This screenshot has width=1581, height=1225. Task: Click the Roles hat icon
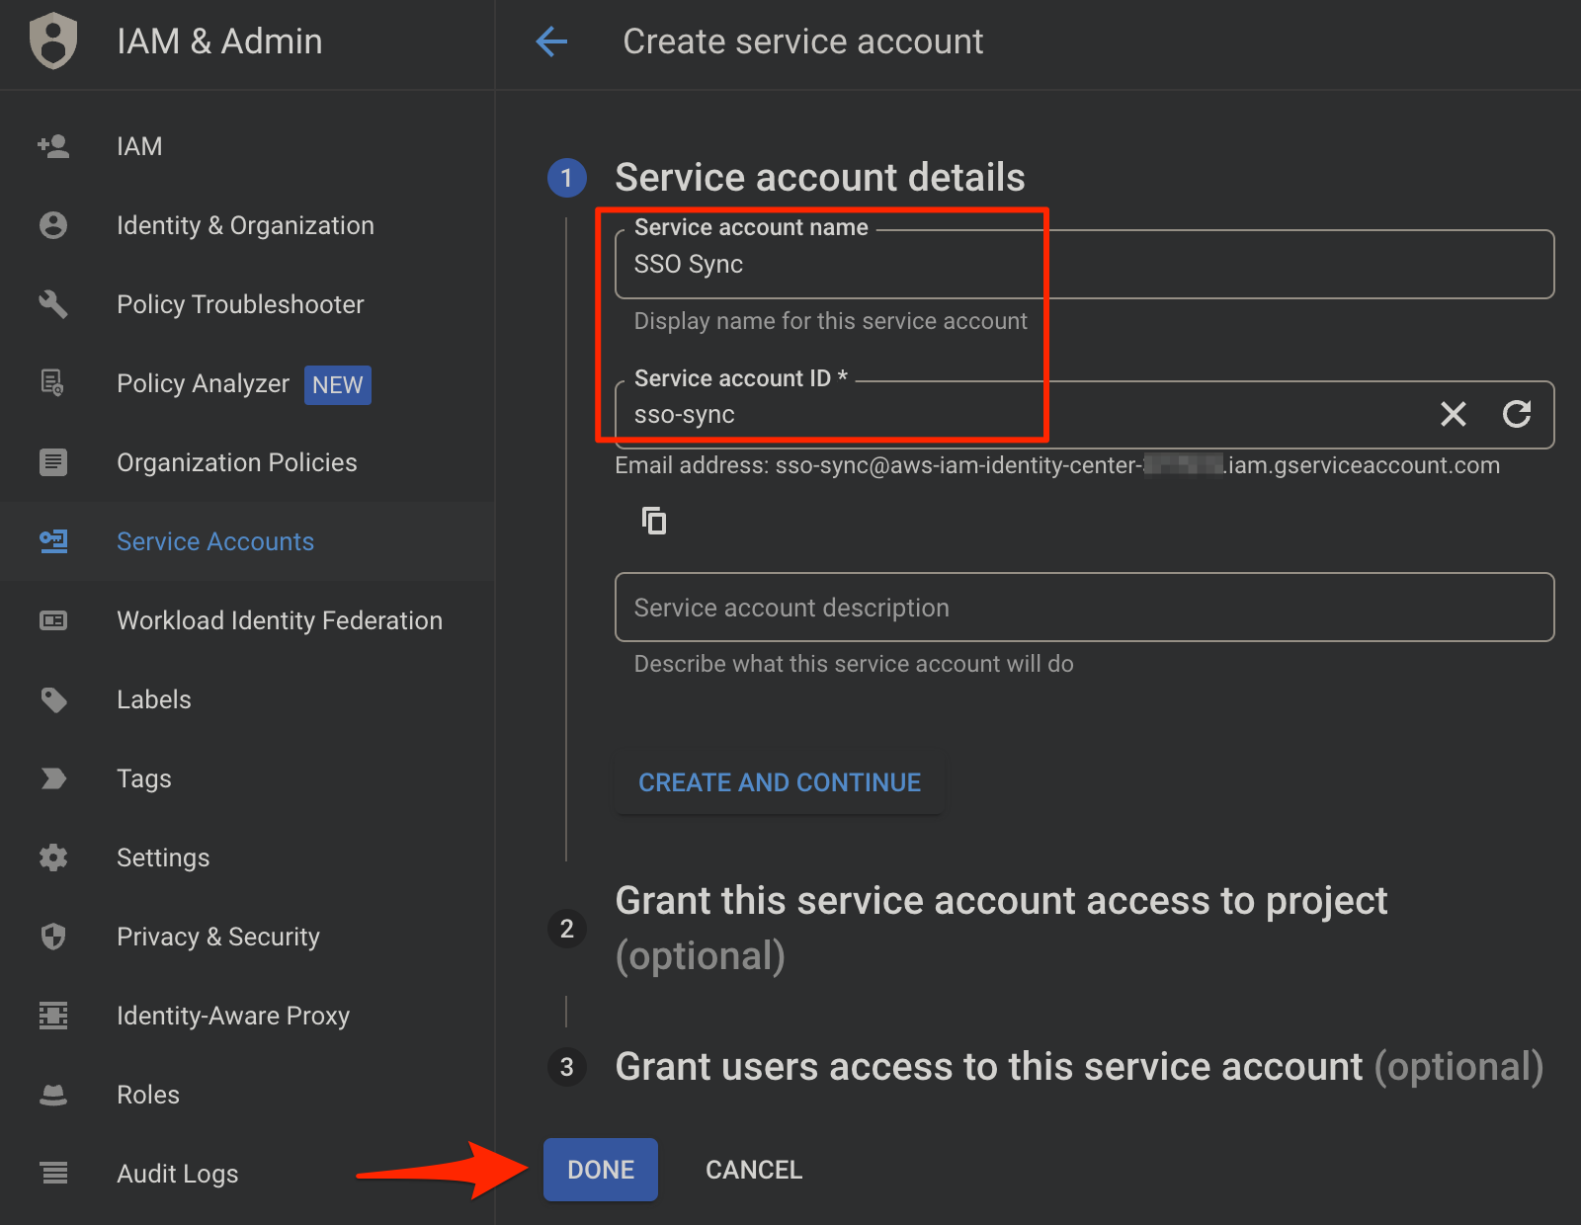(53, 1095)
